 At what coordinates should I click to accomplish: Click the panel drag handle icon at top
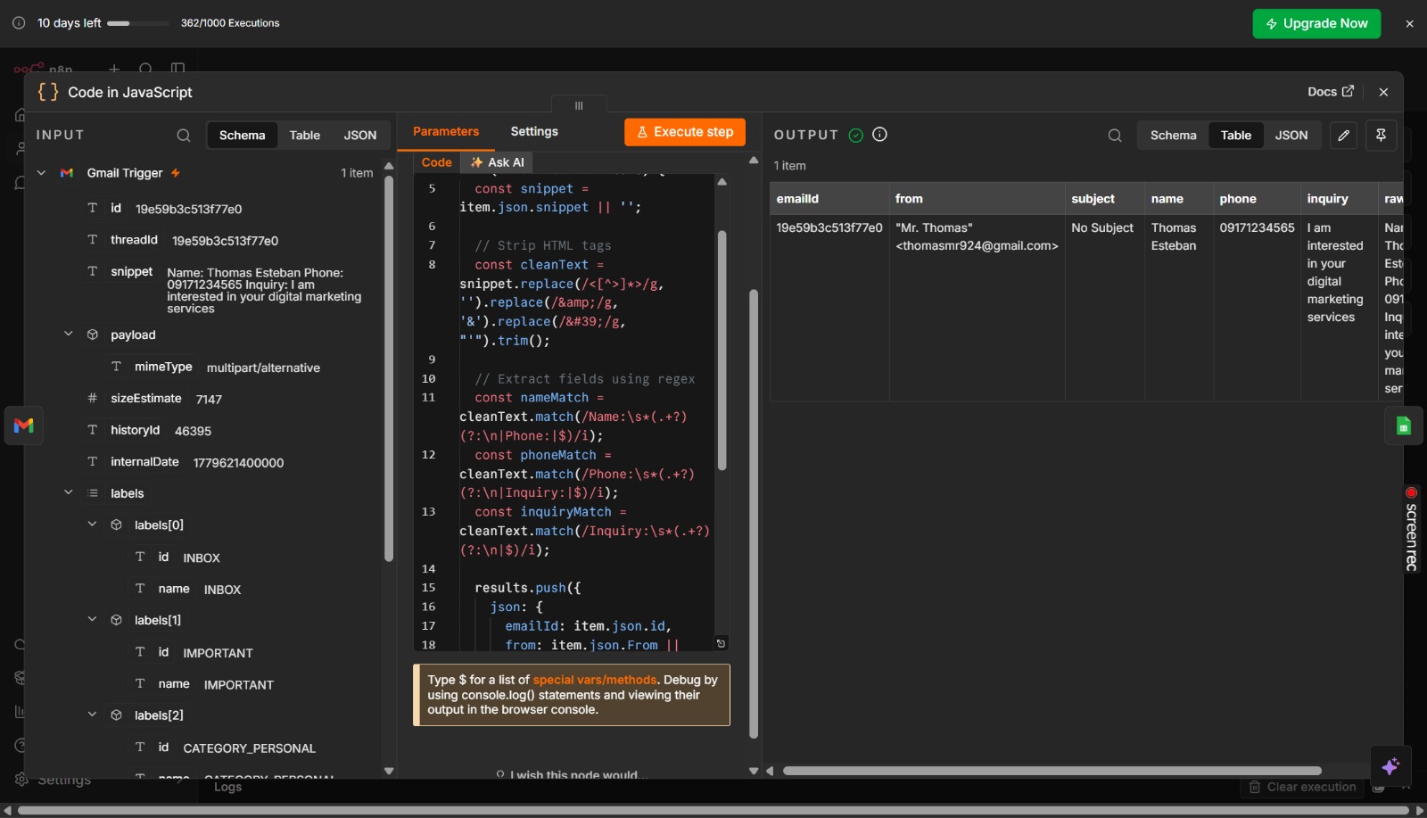pos(579,105)
